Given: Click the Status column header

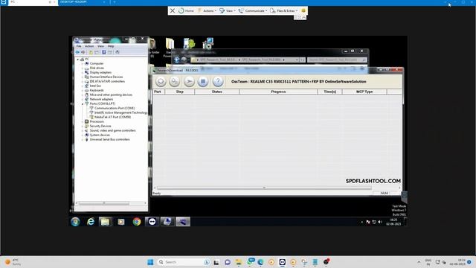Looking at the screenshot, I should [216, 92].
